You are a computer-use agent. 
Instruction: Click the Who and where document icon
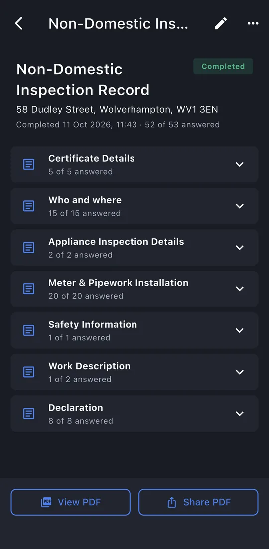pyautogui.click(x=29, y=206)
